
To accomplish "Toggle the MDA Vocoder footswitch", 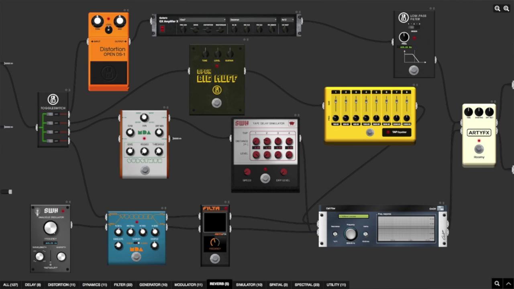I will 137,257.
